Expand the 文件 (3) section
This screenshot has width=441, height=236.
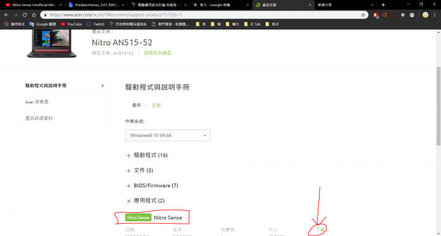click(x=140, y=171)
